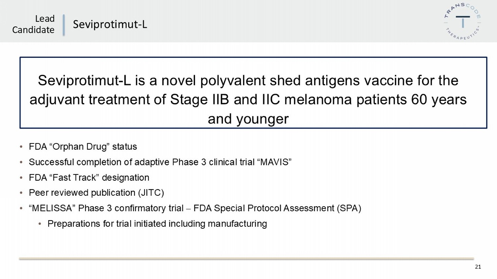Click the vertical divider beside Lead Candidate
The height and width of the screenshot is (279, 497).
[64, 25]
